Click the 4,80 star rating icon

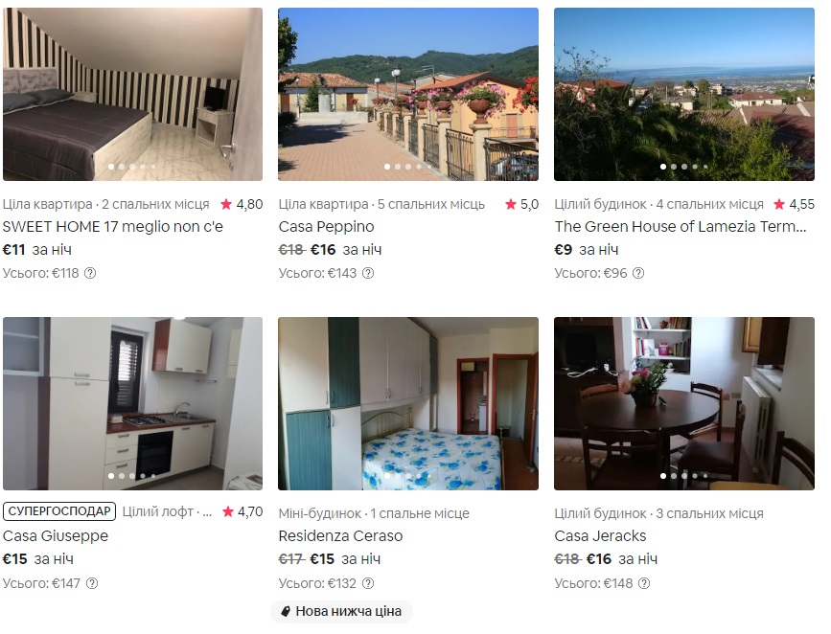[226, 204]
